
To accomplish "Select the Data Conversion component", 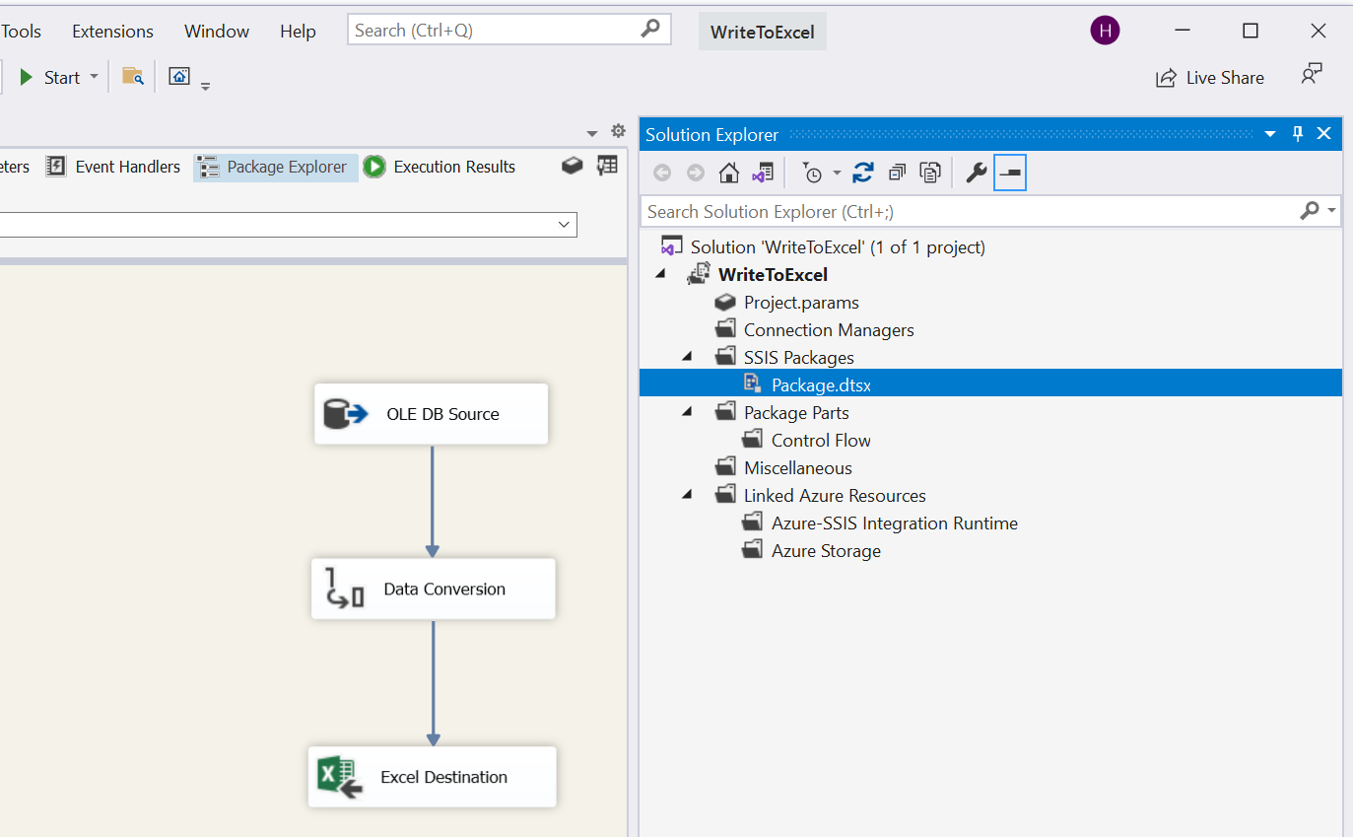I will click(x=434, y=590).
